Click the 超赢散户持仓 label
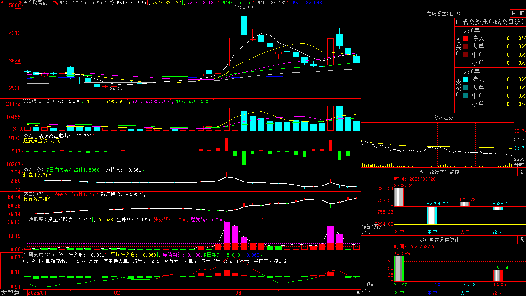Screen dimensions: 526x296 click(38, 199)
